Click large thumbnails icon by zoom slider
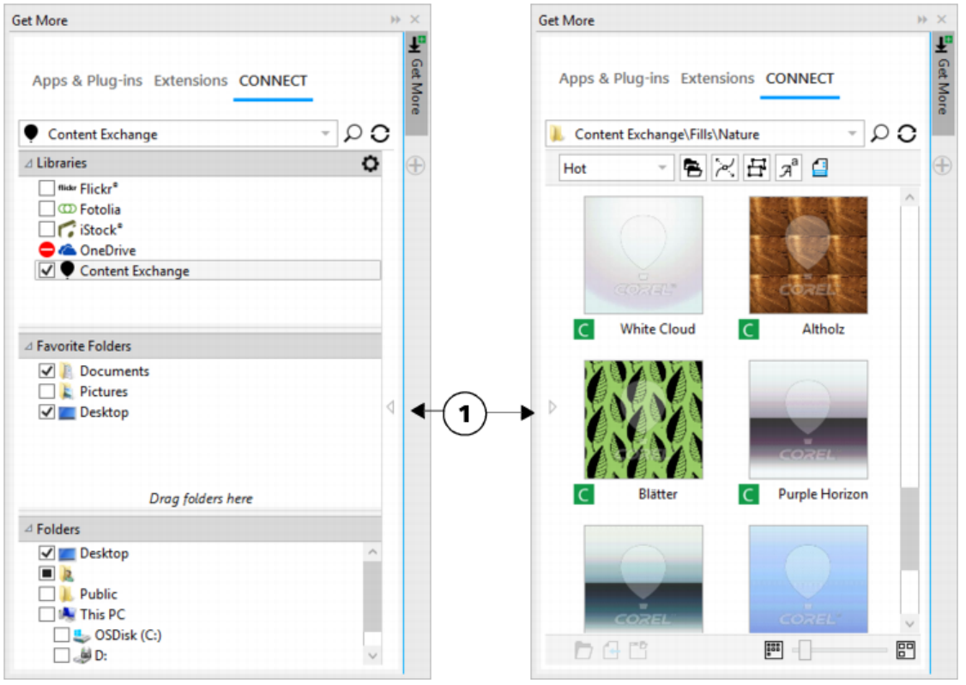Image resolution: width=966 pixels, height=685 pixels. (x=906, y=649)
